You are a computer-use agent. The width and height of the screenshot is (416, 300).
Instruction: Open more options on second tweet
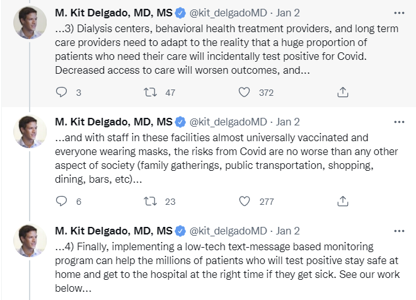[x=399, y=122]
